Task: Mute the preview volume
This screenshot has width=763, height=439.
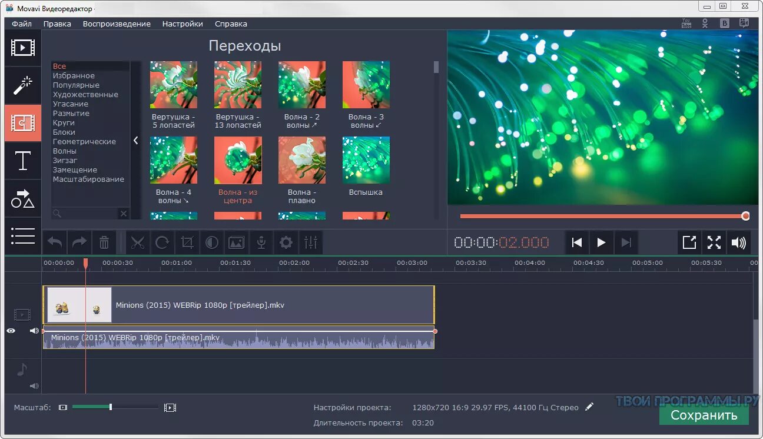Action: coord(738,242)
